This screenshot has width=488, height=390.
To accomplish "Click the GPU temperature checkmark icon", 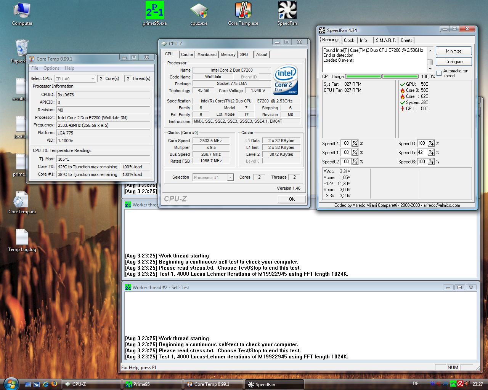I will [x=403, y=84].
